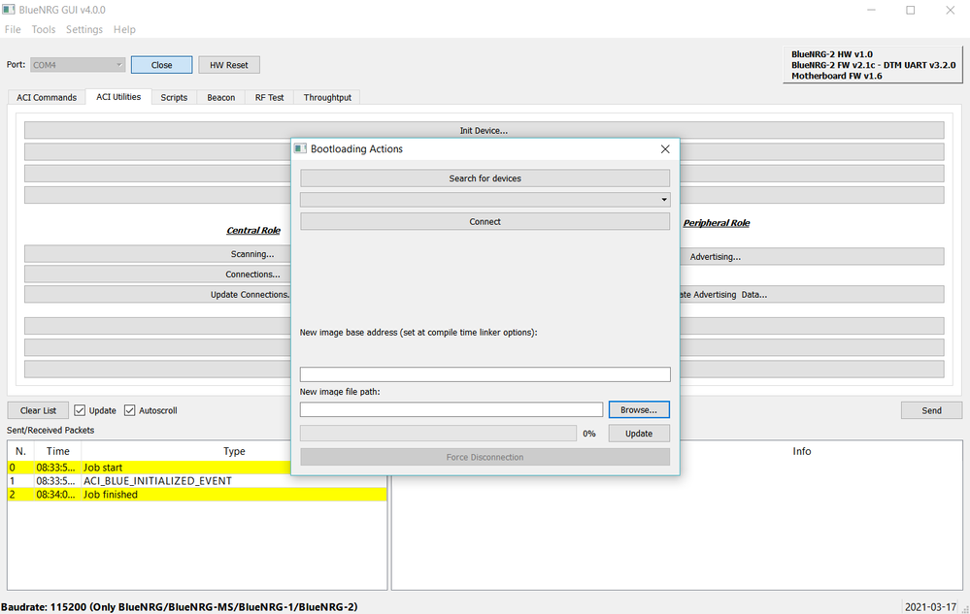Open the Settings menu
This screenshot has width=970, height=614.
click(84, 30)
